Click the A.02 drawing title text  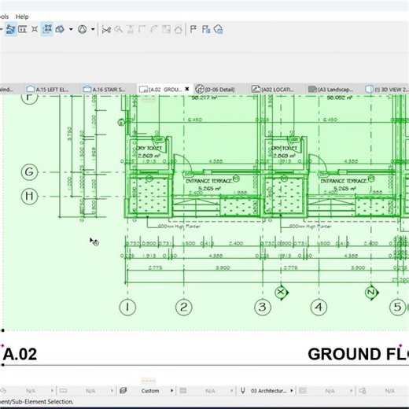click(20, 354)
